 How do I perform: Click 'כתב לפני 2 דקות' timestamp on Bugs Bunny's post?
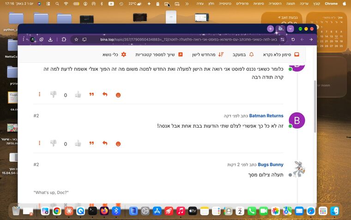coord(242,165)
